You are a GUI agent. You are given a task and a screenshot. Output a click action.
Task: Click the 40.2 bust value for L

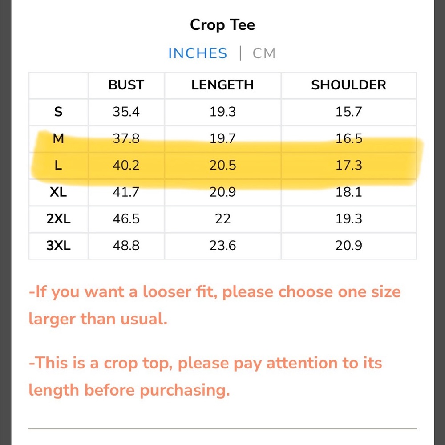(x=126, y=165)
